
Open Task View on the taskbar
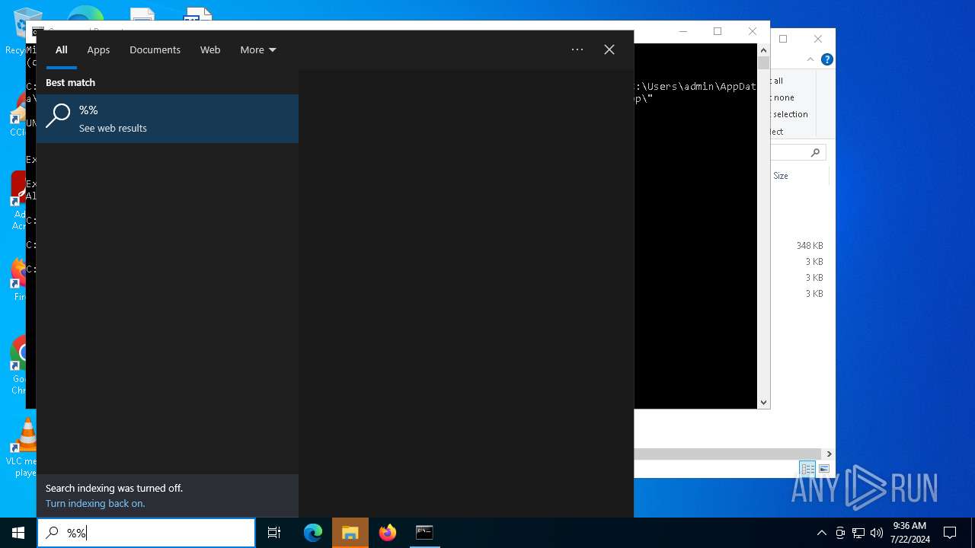pyautogui.click(x=274, y=533)
